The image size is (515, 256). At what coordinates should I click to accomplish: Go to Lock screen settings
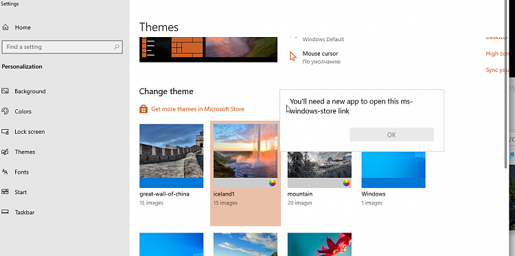click(30, 132)
